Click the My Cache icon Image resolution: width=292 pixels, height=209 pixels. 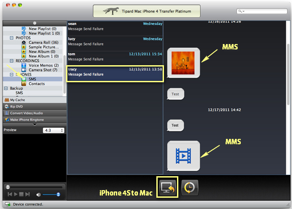pos(7,100)
